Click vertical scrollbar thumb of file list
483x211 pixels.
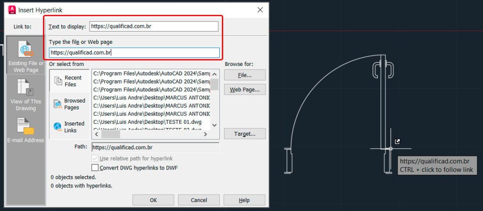click(x=215, y=84)
